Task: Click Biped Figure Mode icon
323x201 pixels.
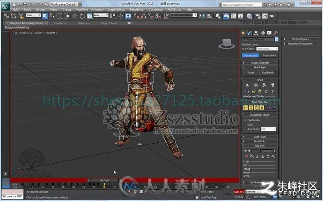Action: click(248, 85)
